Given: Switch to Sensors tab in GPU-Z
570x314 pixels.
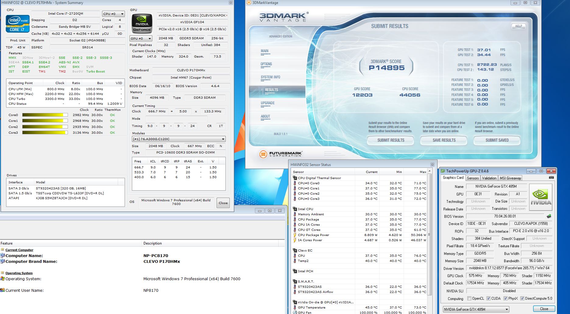Looking at the screenshot, I should coord(473,178).
